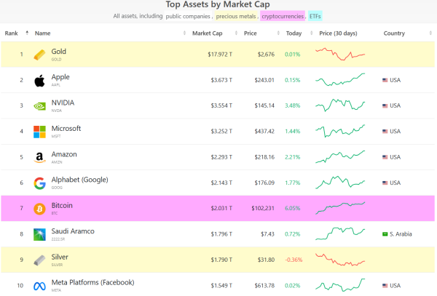
Task: Open the Microsoft company page
Action: coord(66,129)
